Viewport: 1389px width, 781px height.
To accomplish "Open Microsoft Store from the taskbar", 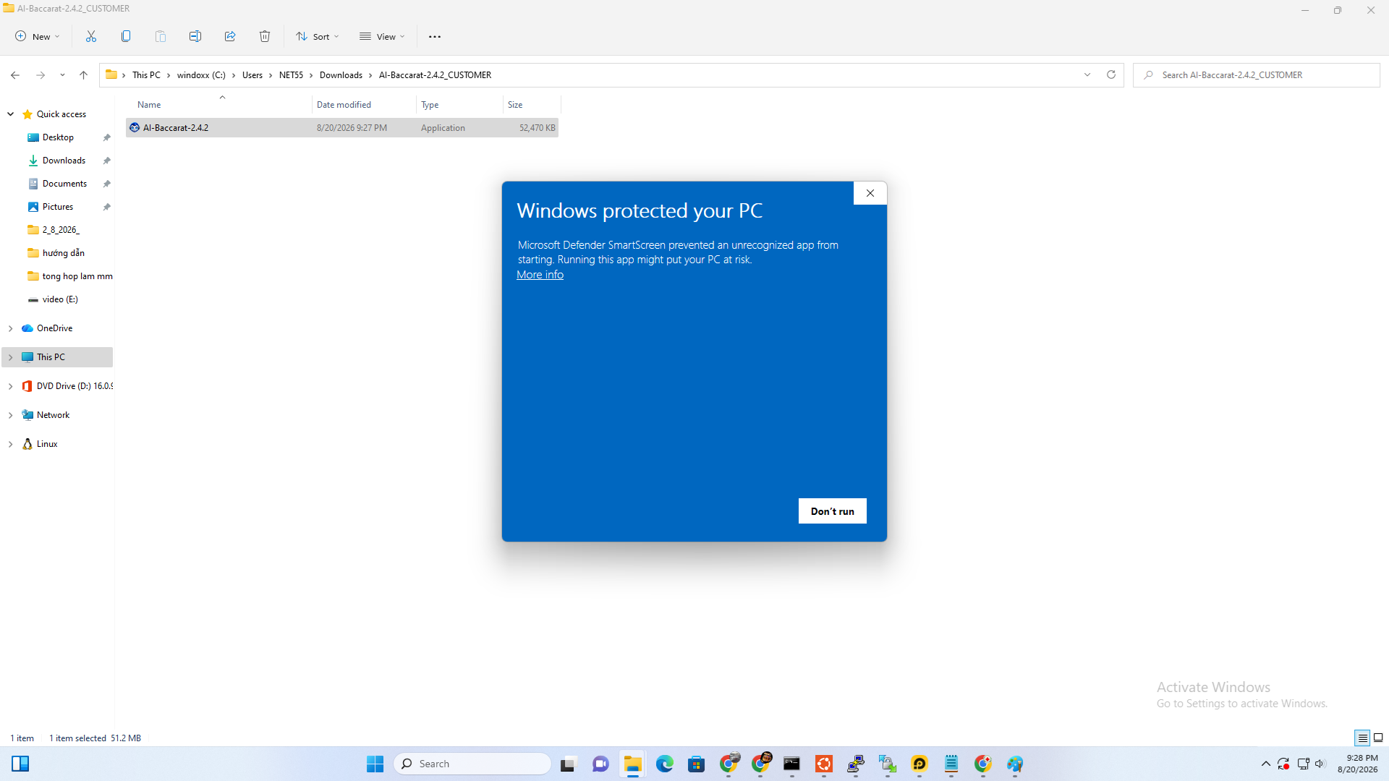I will 697,764.
